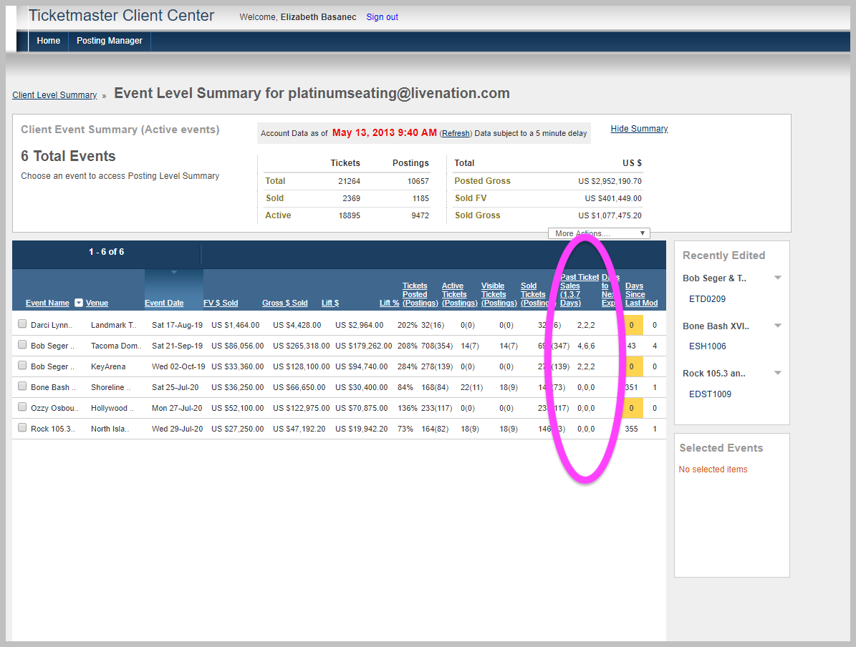Sort by Lift $ column
Image resolution: width=856 pixels, height=647 pixels.
[x=330, y=303]
